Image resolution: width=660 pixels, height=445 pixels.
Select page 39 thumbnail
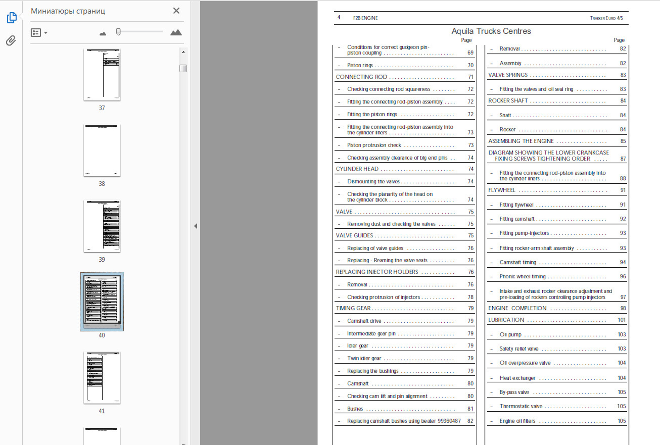click(102, 226)
